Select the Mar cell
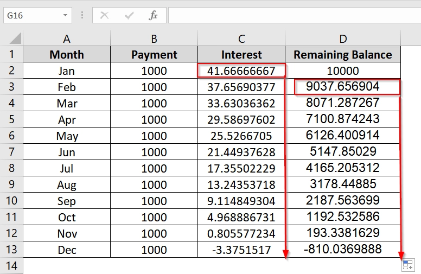This screenshot has height=274, width=421. pyautogui.click(x=67, y=103)
